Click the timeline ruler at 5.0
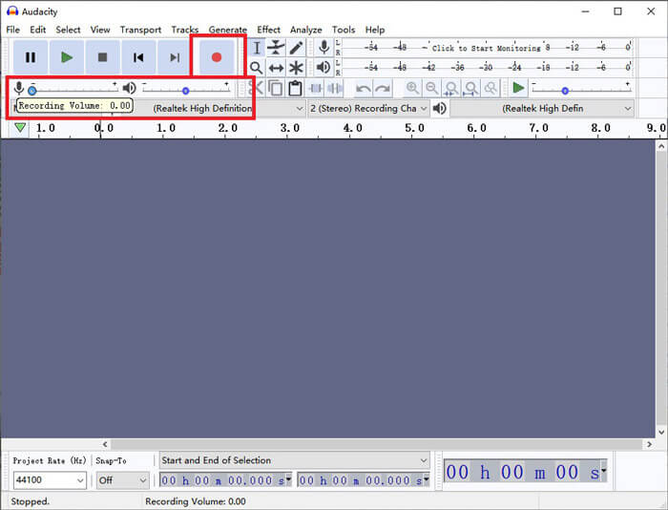The height and width of the screenshot is (510, 668). click(x=414, y=128)
